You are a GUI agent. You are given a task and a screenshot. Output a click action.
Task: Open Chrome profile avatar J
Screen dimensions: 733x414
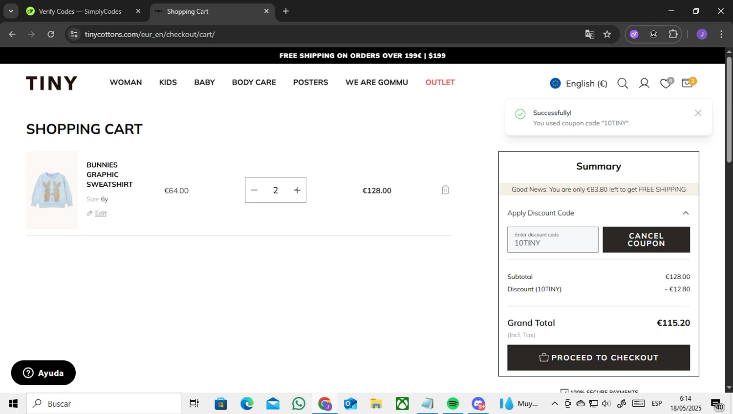click(x=702, y=34)
